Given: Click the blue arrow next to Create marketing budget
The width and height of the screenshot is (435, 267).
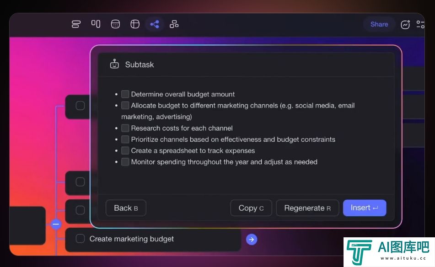Looking at the screenshot, I should (x=251, y=239).
